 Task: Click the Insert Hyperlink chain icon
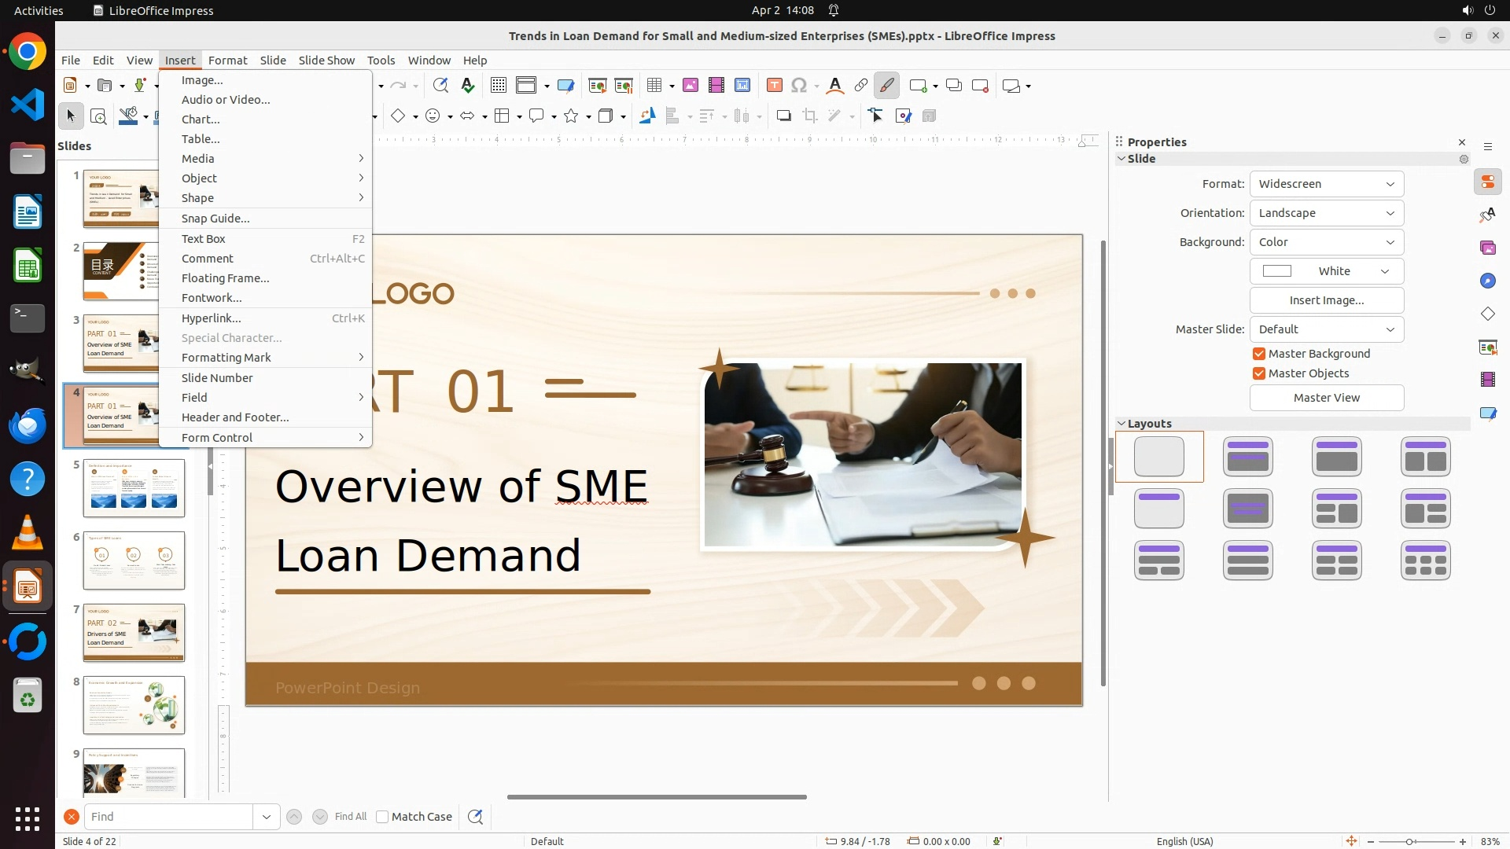point(861,86)
